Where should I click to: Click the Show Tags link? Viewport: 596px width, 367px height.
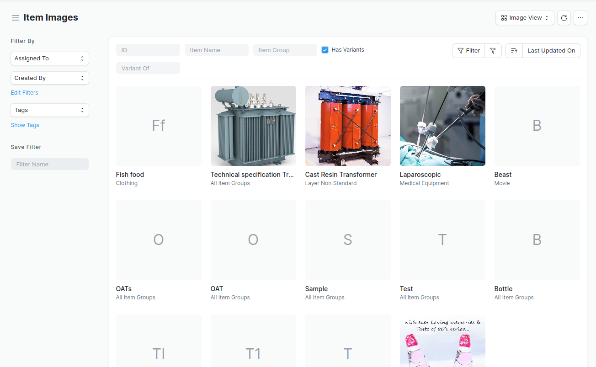25,125
